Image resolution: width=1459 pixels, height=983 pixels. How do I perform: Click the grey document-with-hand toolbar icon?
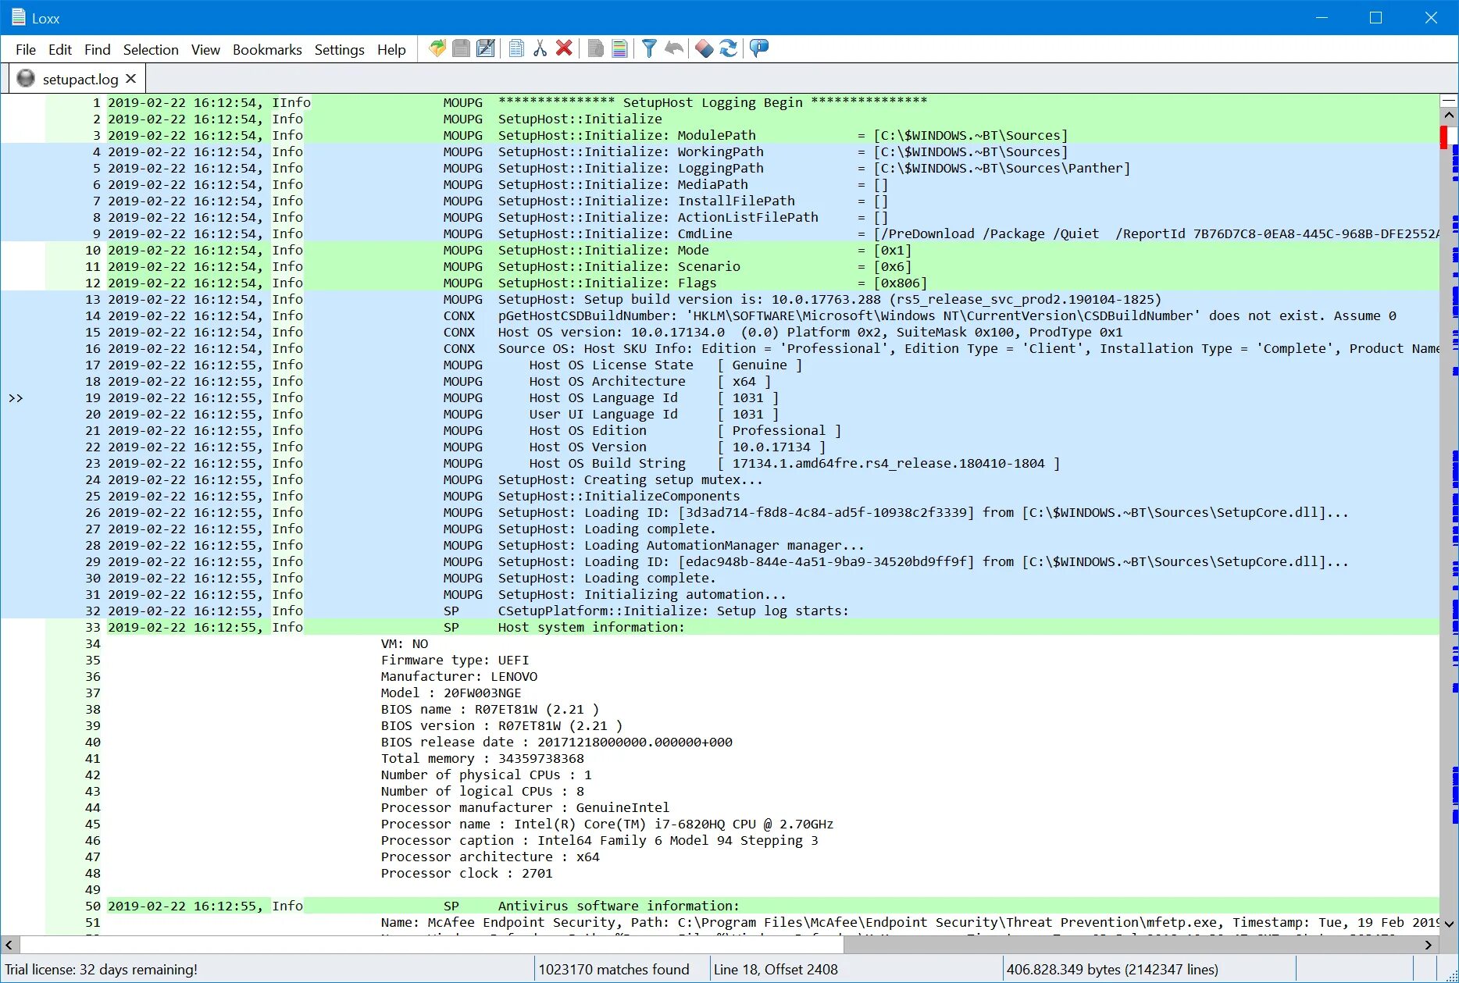(595, 48)
